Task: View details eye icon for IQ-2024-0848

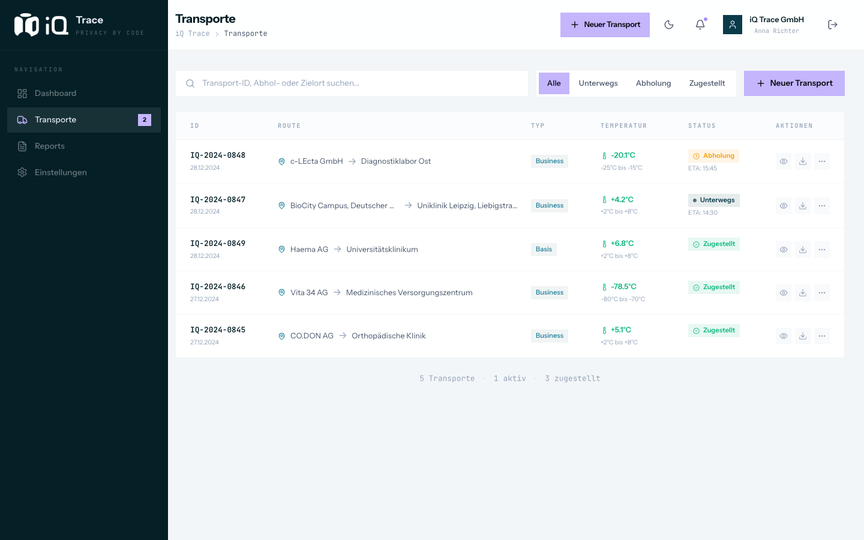Action: click(784, 161)
